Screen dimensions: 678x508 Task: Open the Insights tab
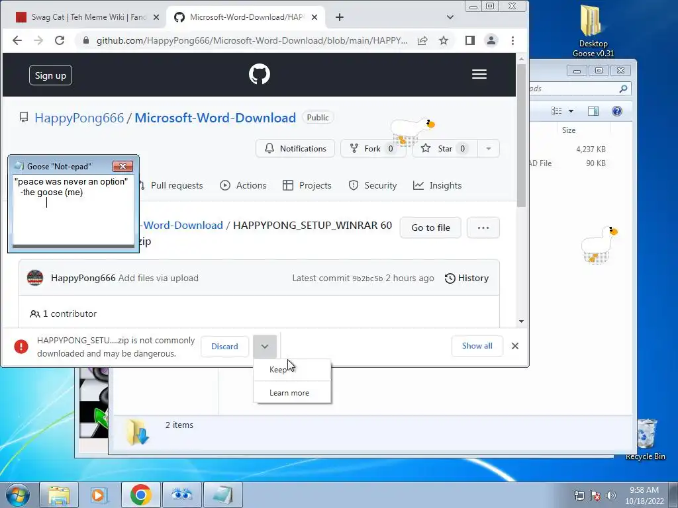437,185
